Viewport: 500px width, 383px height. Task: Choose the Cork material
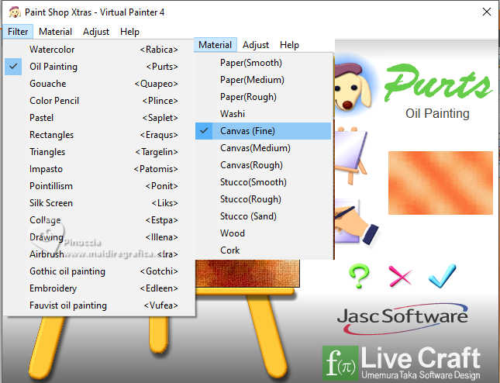[263, 250]
